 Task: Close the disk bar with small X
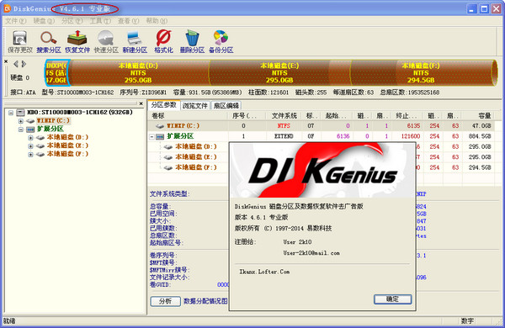coord(6,61)
